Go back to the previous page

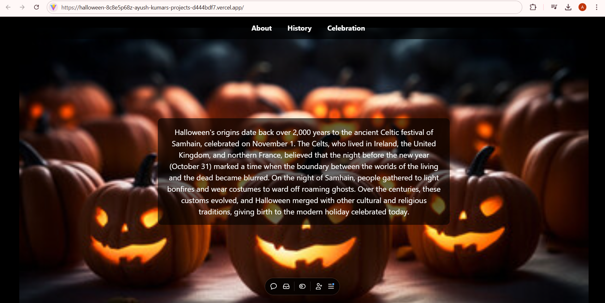tap(8, 7)
